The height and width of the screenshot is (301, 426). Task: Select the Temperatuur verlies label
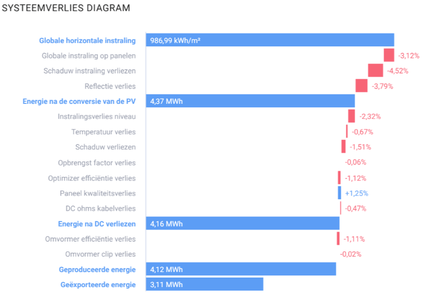[x=103, y=132]
